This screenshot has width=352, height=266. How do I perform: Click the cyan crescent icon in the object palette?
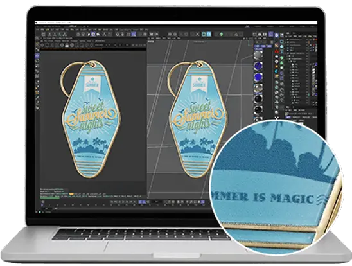click(277, 71)
